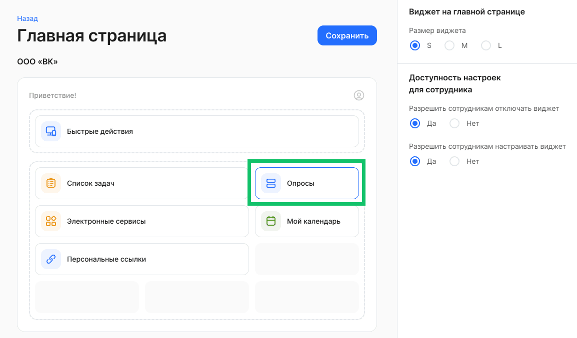Select widget size M
The width and height of the screenshot is (577, 338).
[449, 45]
